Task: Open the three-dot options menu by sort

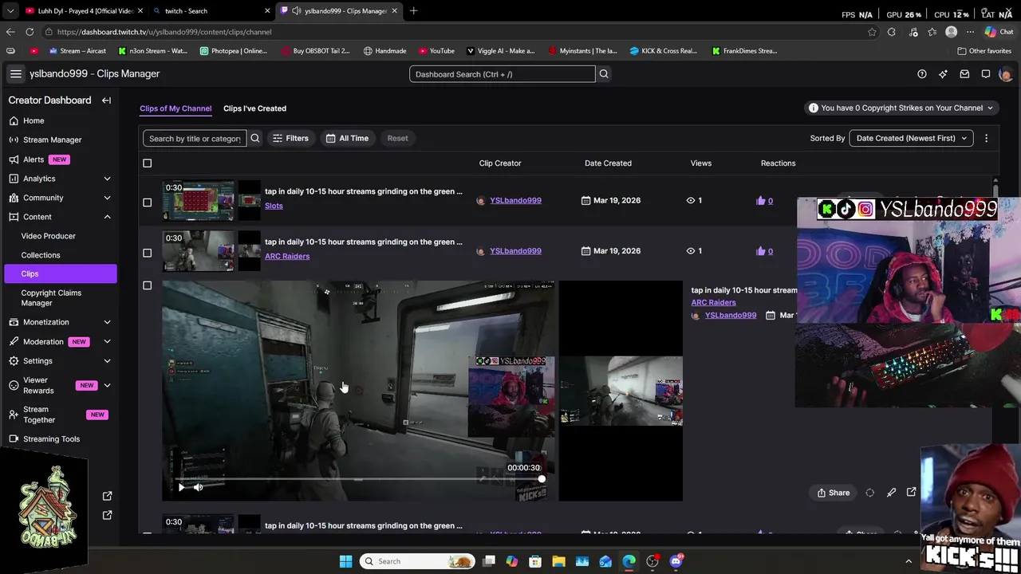Action: (x=986, y=138)
